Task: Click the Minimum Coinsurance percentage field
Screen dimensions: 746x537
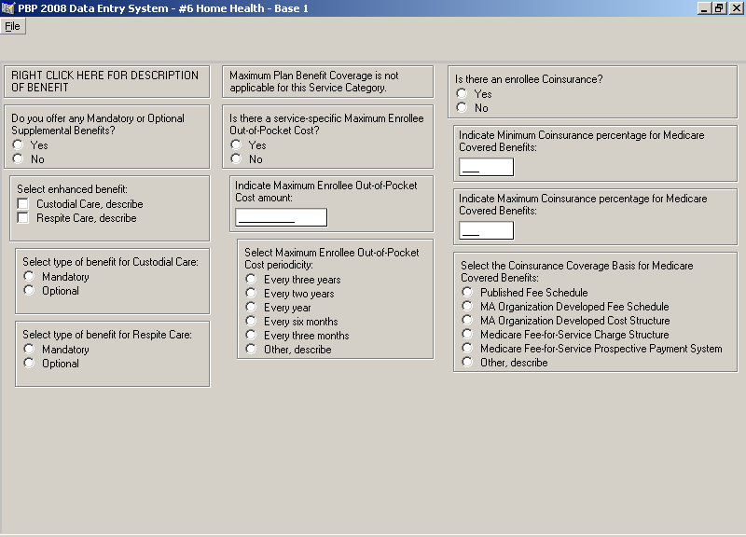Action: click(x=486, y=167)
